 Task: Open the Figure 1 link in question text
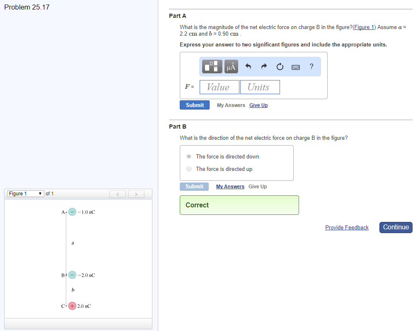(364, 27)
